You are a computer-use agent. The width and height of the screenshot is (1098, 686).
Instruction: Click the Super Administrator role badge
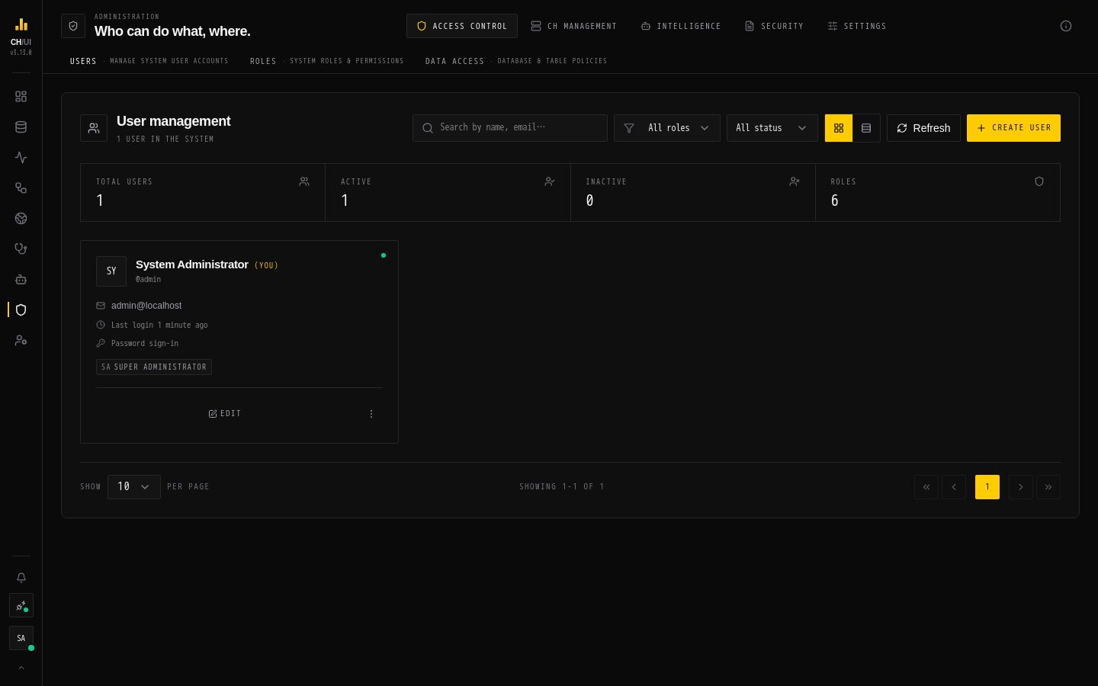154,367
